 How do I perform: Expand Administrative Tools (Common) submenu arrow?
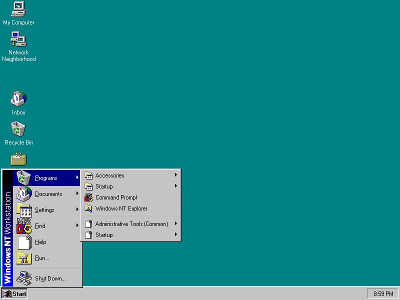point(176,223)
